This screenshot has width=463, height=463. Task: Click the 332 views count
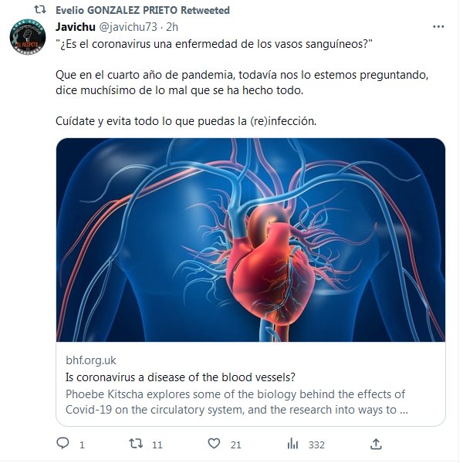coord(316,444)
